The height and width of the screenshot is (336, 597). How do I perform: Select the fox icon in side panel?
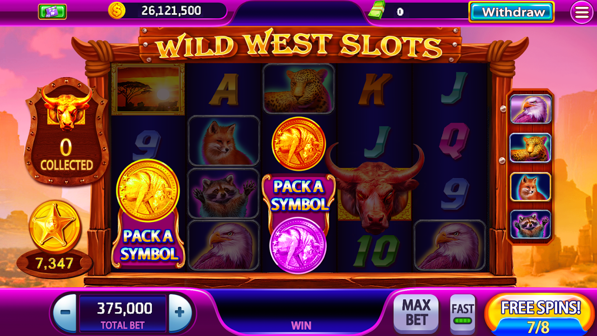[530, 186]
